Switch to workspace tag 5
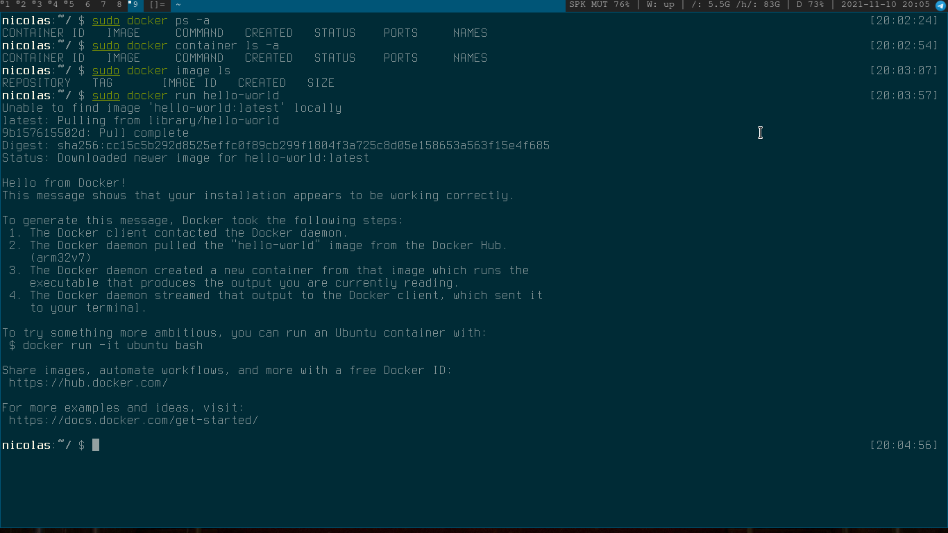This screenshot has height=533, width=948. click(x=70, y=5)
